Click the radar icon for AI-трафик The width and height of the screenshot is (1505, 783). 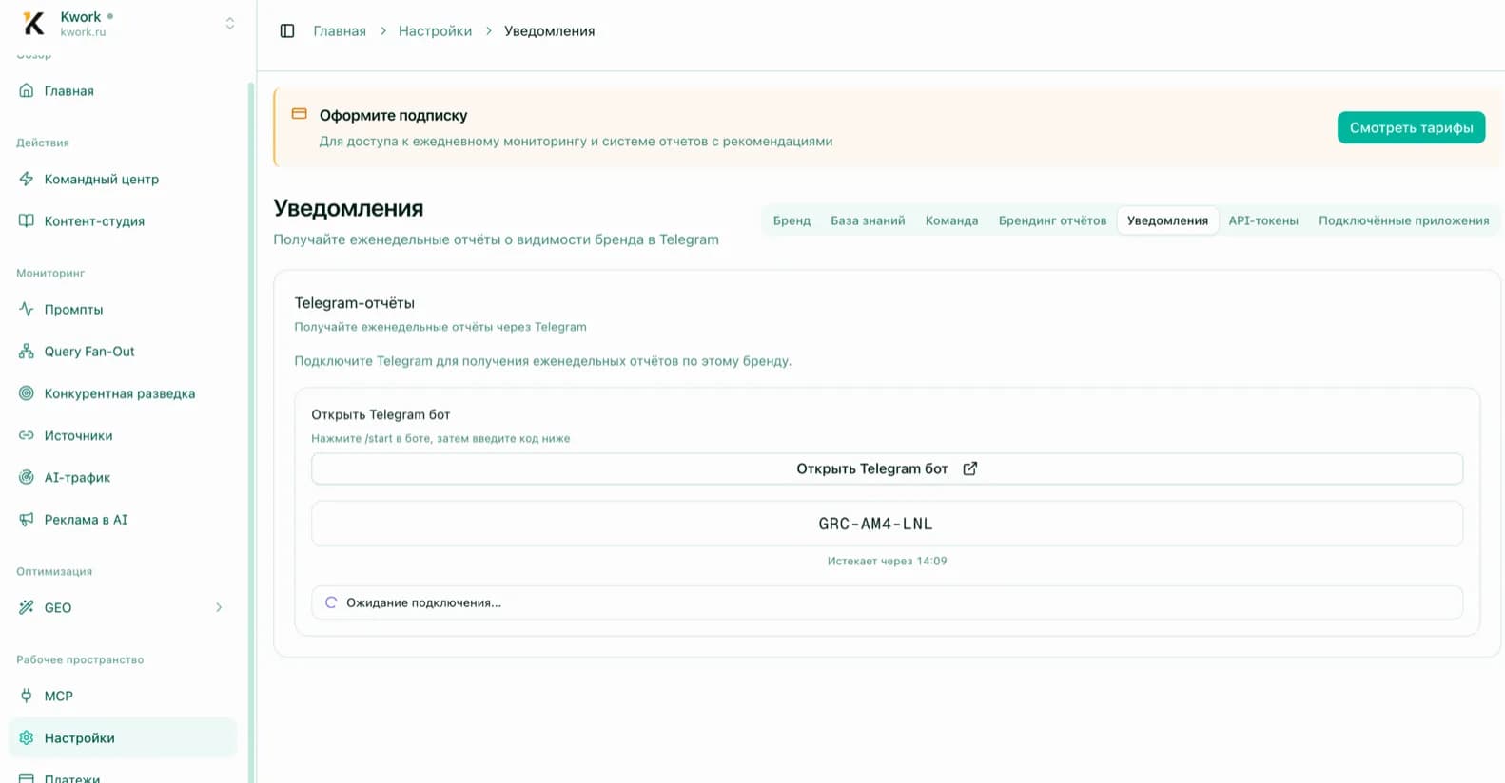[27, 478]
